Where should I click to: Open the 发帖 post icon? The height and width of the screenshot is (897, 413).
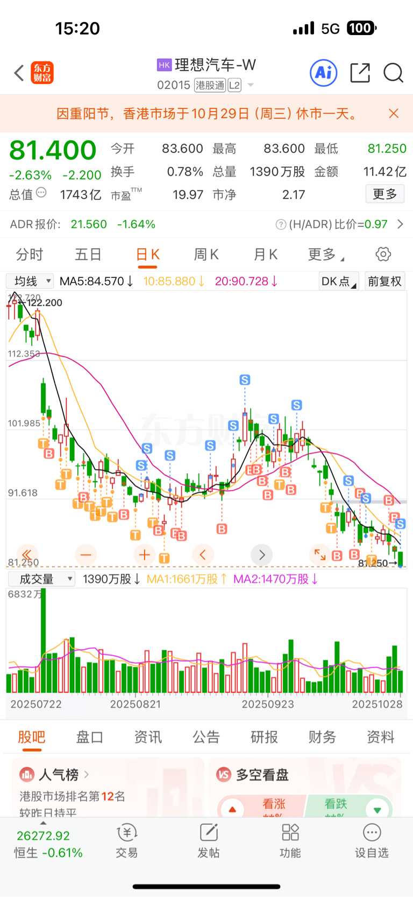pyautogui.click(x=209, y=833)
